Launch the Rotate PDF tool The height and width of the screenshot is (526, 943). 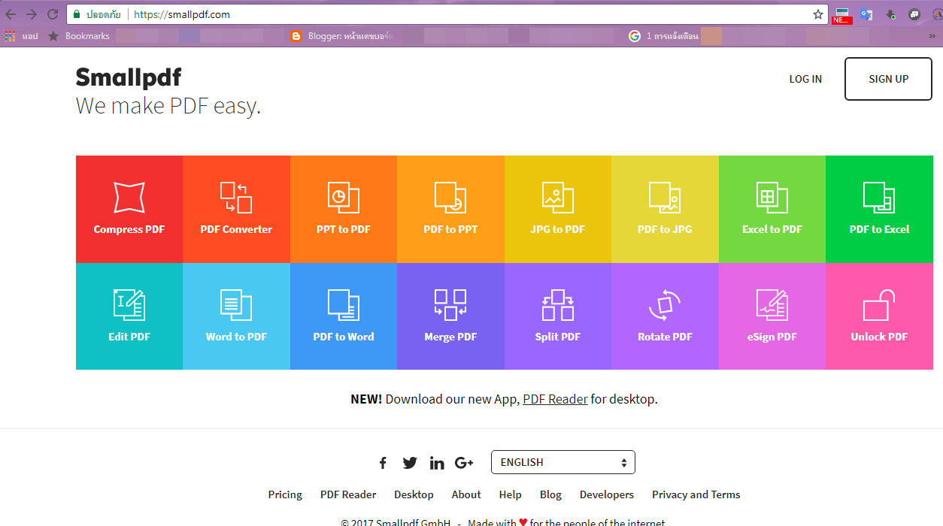665,316
